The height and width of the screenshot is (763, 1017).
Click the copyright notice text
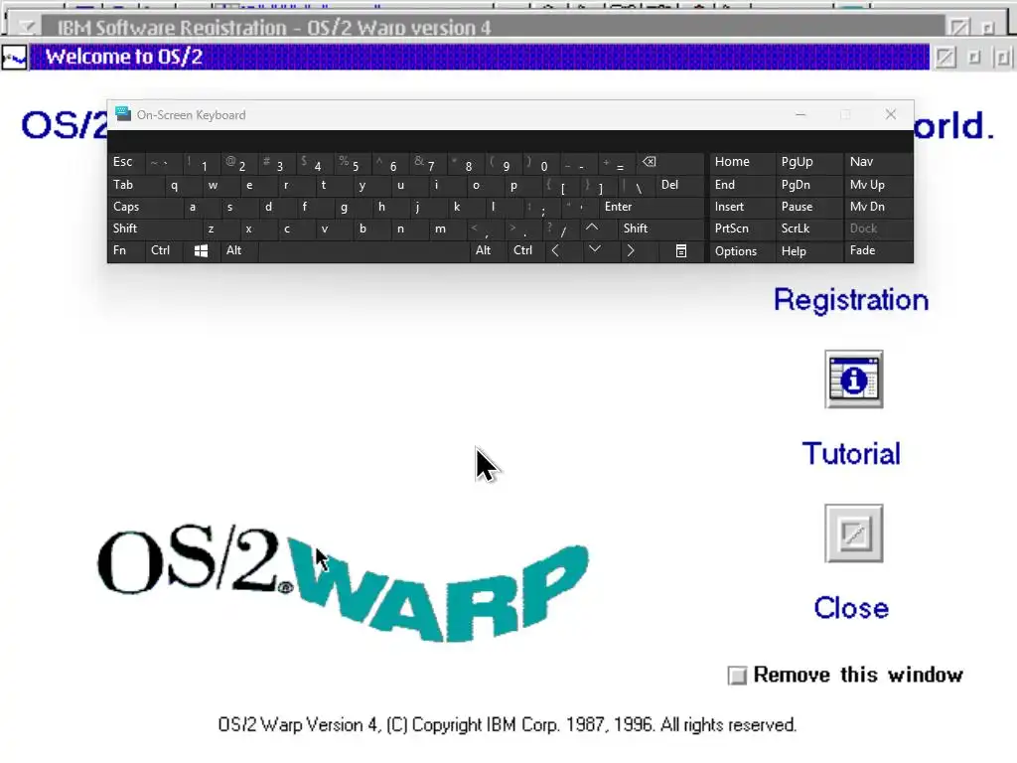(x=508, y=724)
